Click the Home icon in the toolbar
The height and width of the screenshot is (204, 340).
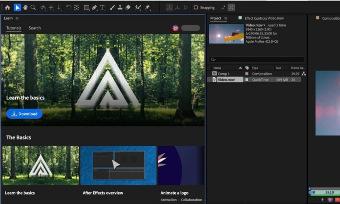pos(7,7)
